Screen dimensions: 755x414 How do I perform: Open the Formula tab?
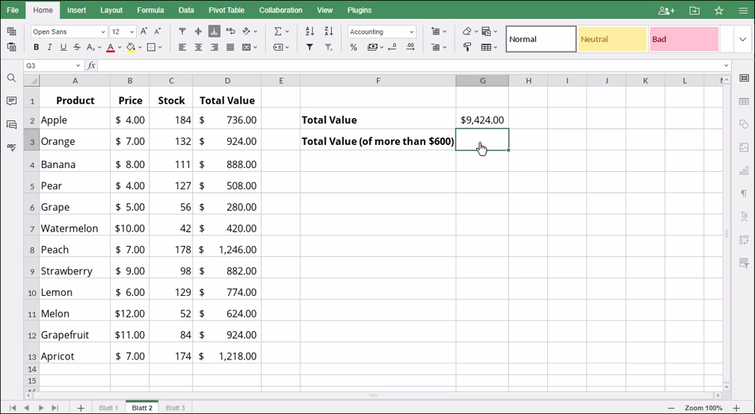(x=150, y=10)
